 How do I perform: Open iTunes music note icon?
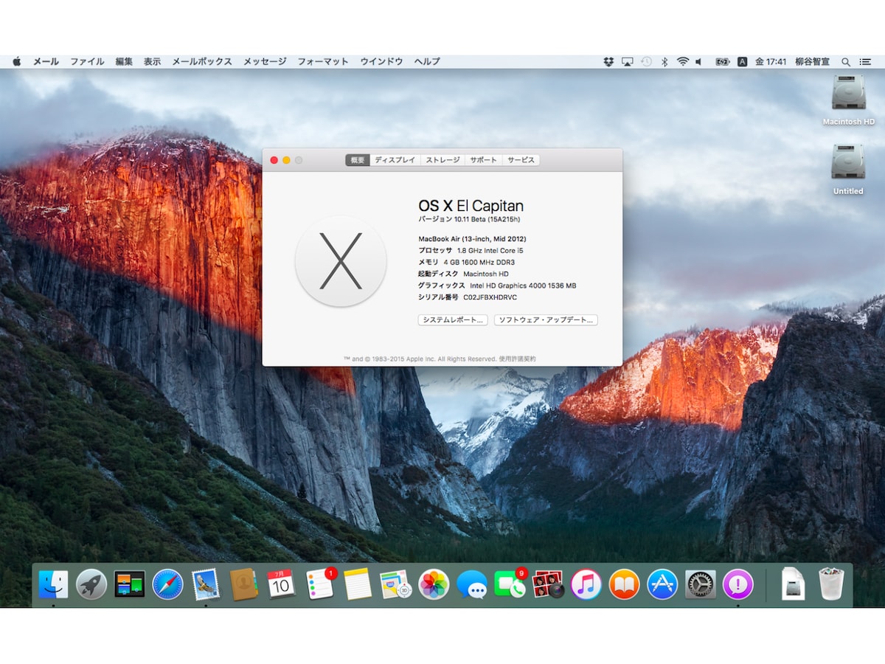586,584
